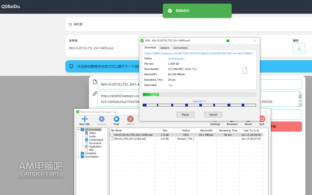Minimize the download progress dialog
This screenshot has width=312, height=195.
pyautogui.click(x=235, y=41)
